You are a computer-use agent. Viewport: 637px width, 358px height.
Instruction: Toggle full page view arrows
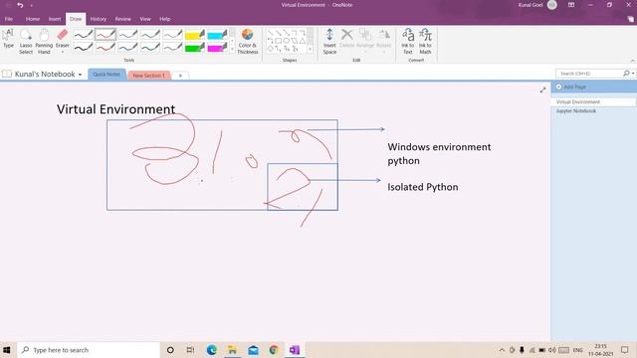click(x=542, y=90)
